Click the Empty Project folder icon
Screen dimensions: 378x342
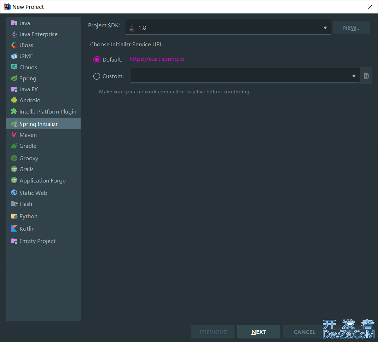[14, 241]
